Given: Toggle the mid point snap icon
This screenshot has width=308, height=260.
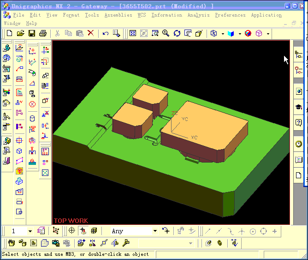Looking at the screenshot, I should pos(219,231).
